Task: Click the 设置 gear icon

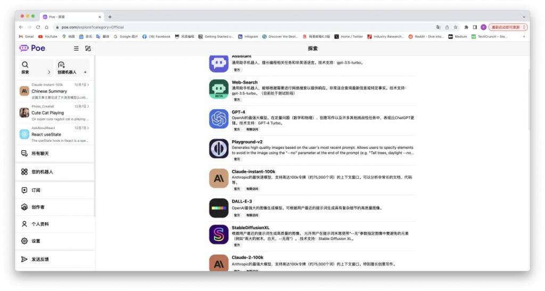Action: [x=24, y=241]
